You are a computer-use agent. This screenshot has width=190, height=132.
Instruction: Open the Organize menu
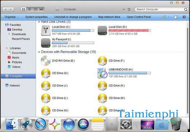pos(11,17)
